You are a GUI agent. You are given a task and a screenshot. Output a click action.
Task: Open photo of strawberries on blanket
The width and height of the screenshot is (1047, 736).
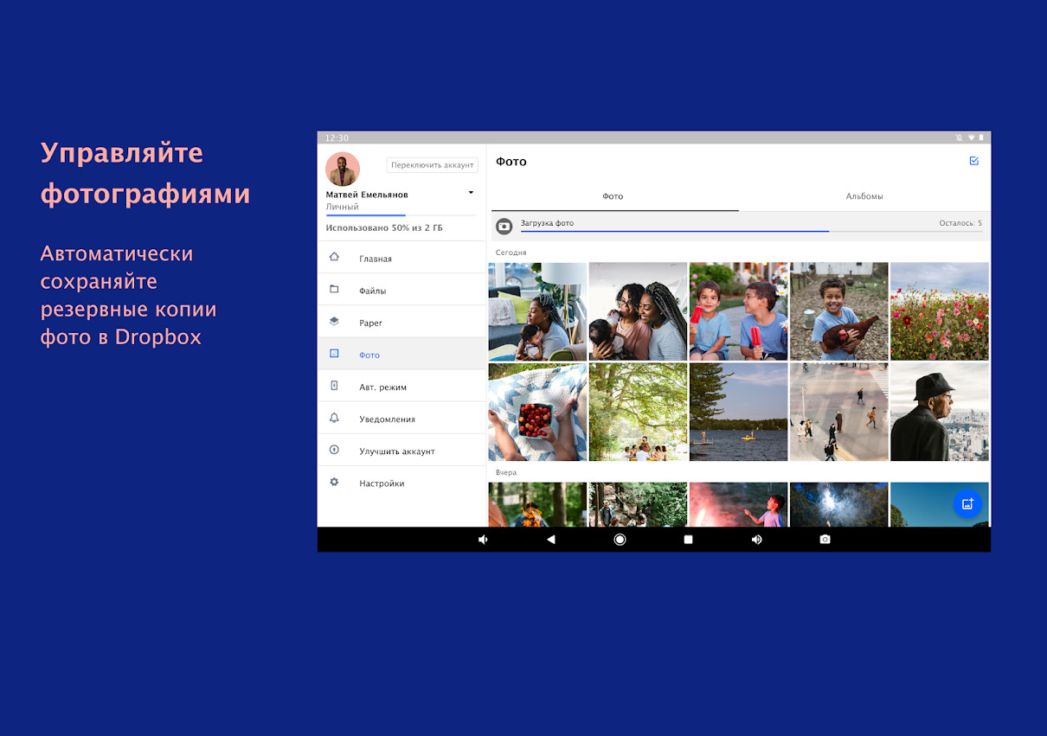tap(537, 412)
